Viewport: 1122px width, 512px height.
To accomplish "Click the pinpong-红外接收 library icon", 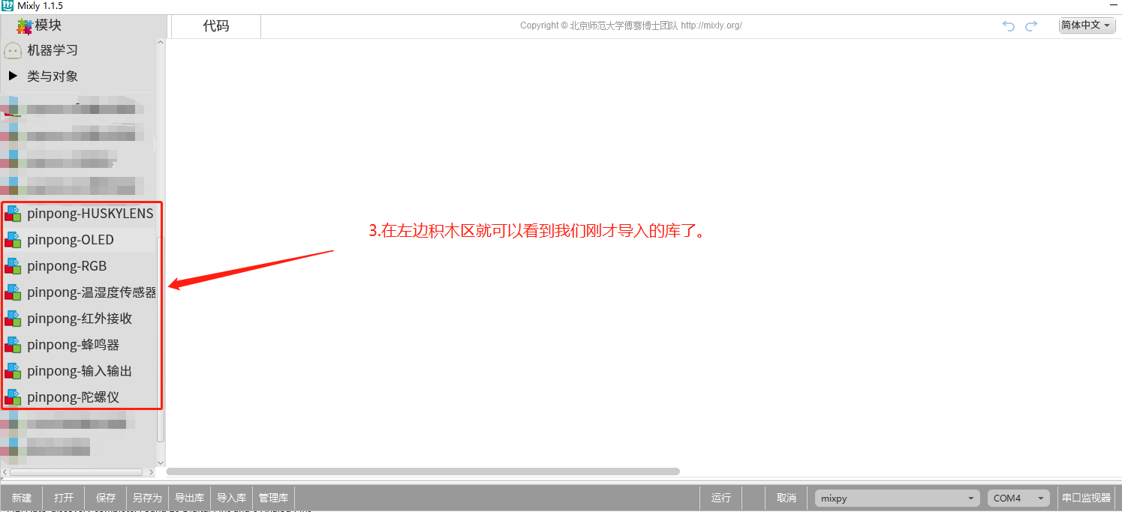I will (x=13, y=319).
